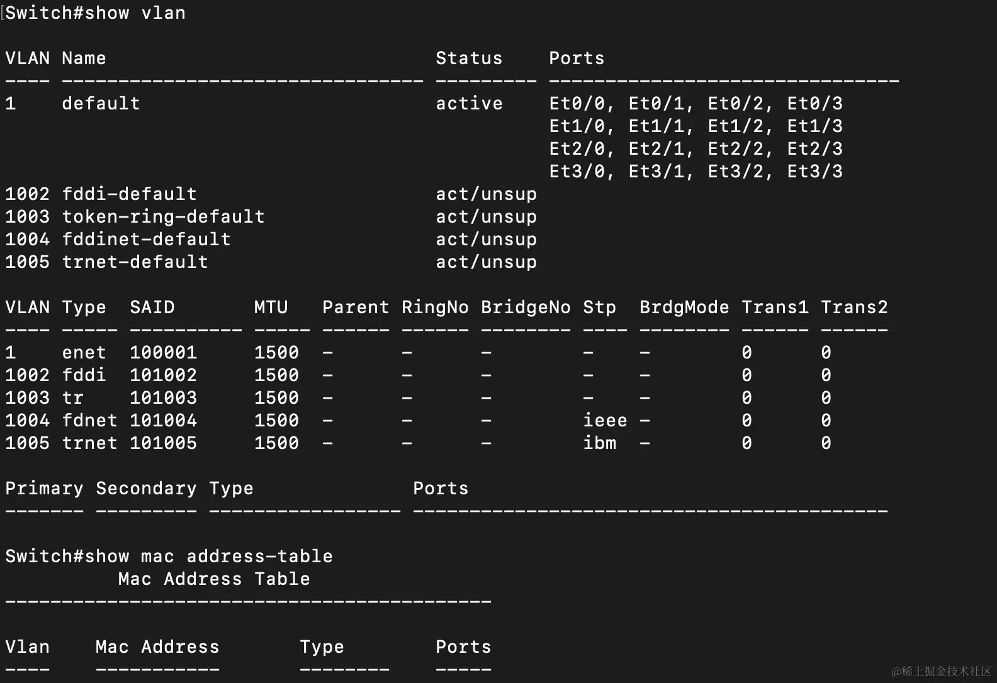
Task: Click 'act/unsup' status for fddi-default row
Action: tap(487, 194)
